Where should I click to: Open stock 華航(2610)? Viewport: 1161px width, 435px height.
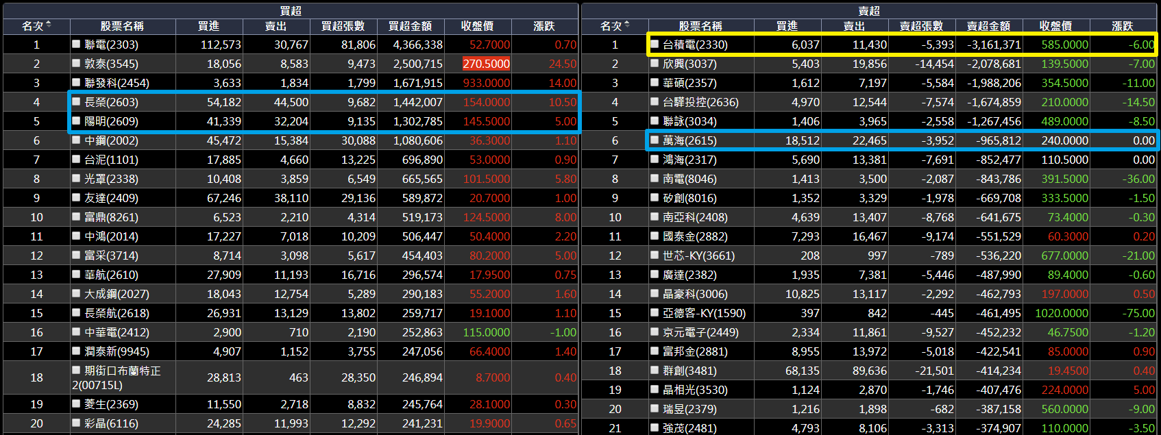111,275
